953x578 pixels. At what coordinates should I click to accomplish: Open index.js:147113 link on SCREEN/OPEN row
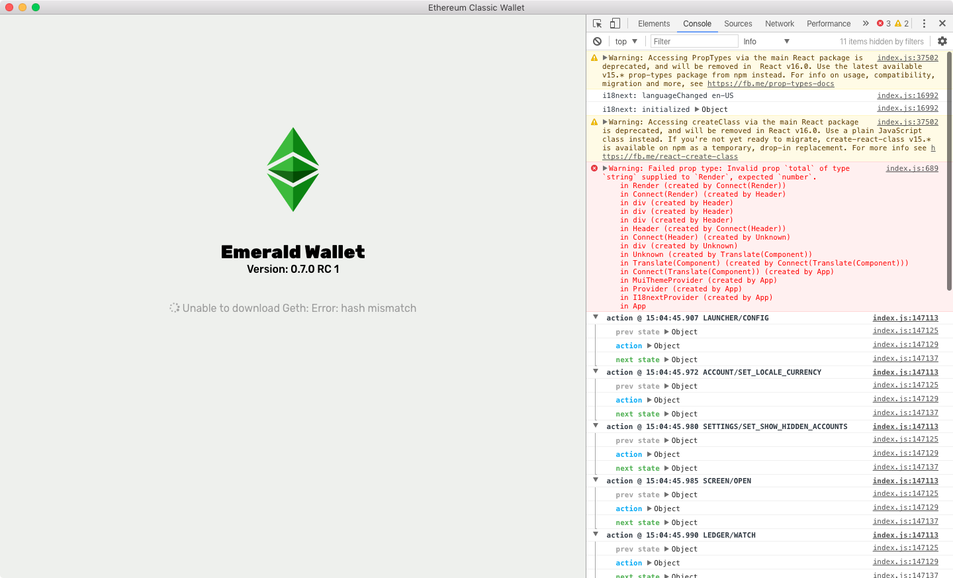click(905, 481)
